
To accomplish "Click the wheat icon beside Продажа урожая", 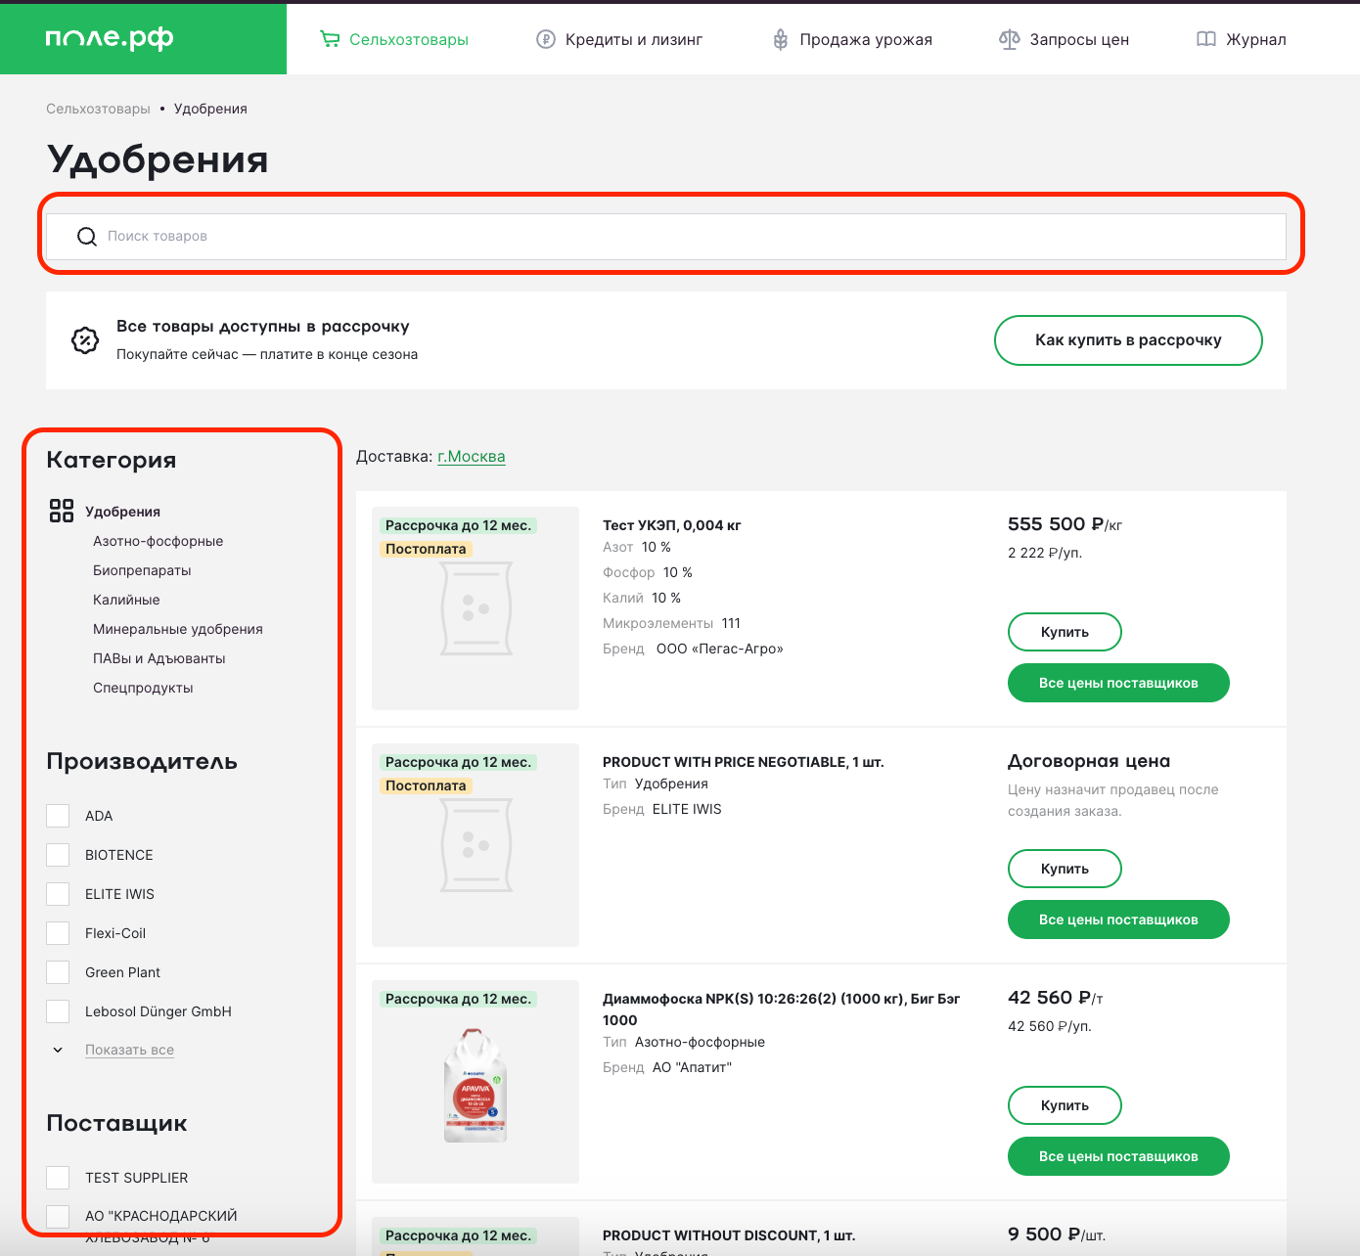I will [780, 39].
